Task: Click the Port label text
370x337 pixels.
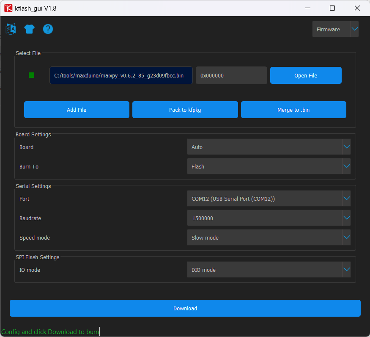Action: 24,199
